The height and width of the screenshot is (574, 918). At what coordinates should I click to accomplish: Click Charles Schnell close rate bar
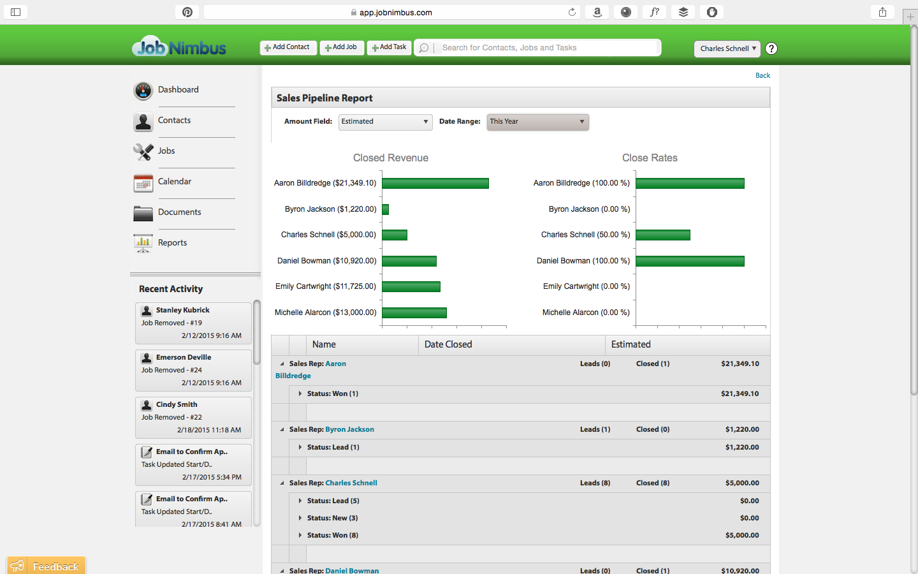[x=663, y=235]
